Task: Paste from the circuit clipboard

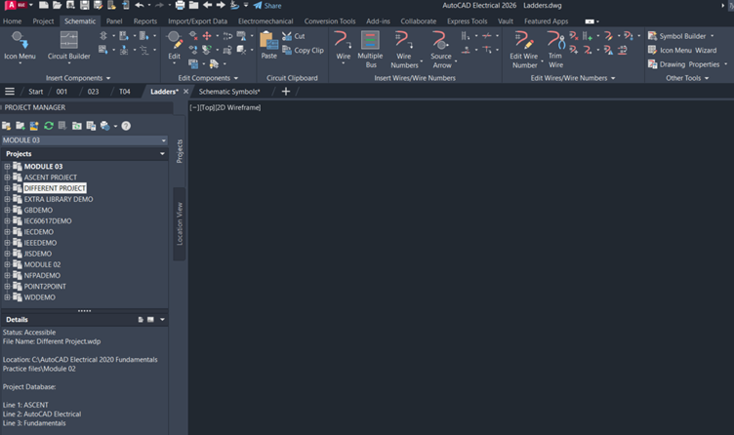Action: click(268, 46)
